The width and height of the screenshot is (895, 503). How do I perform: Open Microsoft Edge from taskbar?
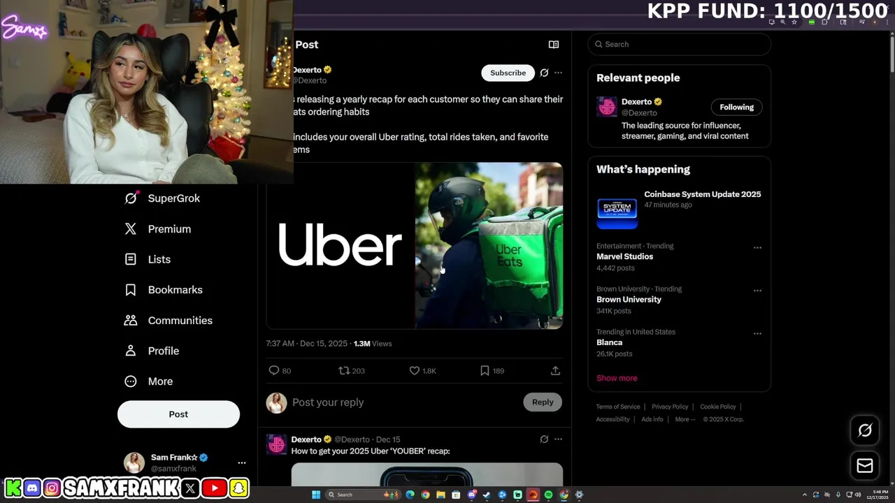coord(410,495)
